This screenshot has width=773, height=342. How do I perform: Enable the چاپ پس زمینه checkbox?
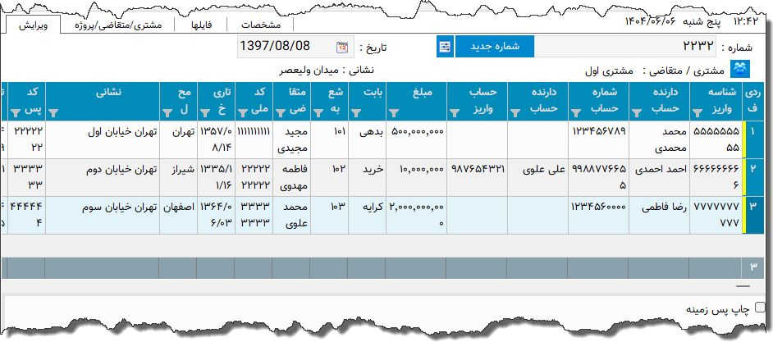(x=761, y=308)
